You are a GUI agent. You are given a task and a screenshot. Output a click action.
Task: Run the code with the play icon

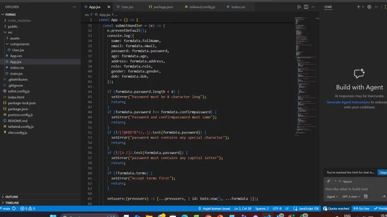[x=299, y=7]
